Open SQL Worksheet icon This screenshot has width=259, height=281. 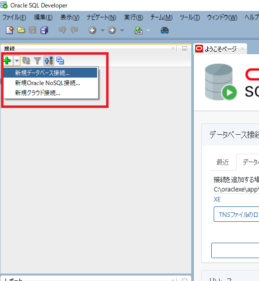[x=138, y=30]
